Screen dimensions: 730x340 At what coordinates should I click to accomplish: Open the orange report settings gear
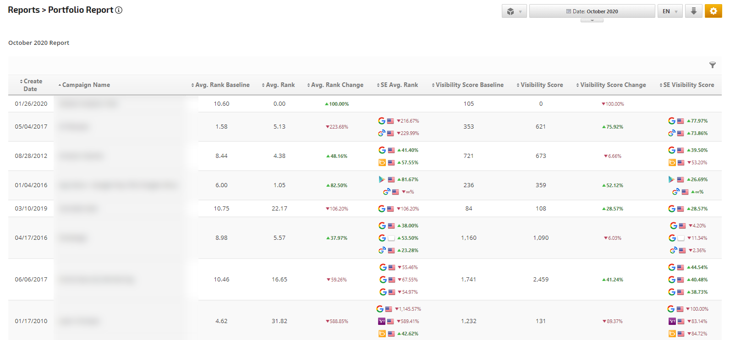(713, 11)
